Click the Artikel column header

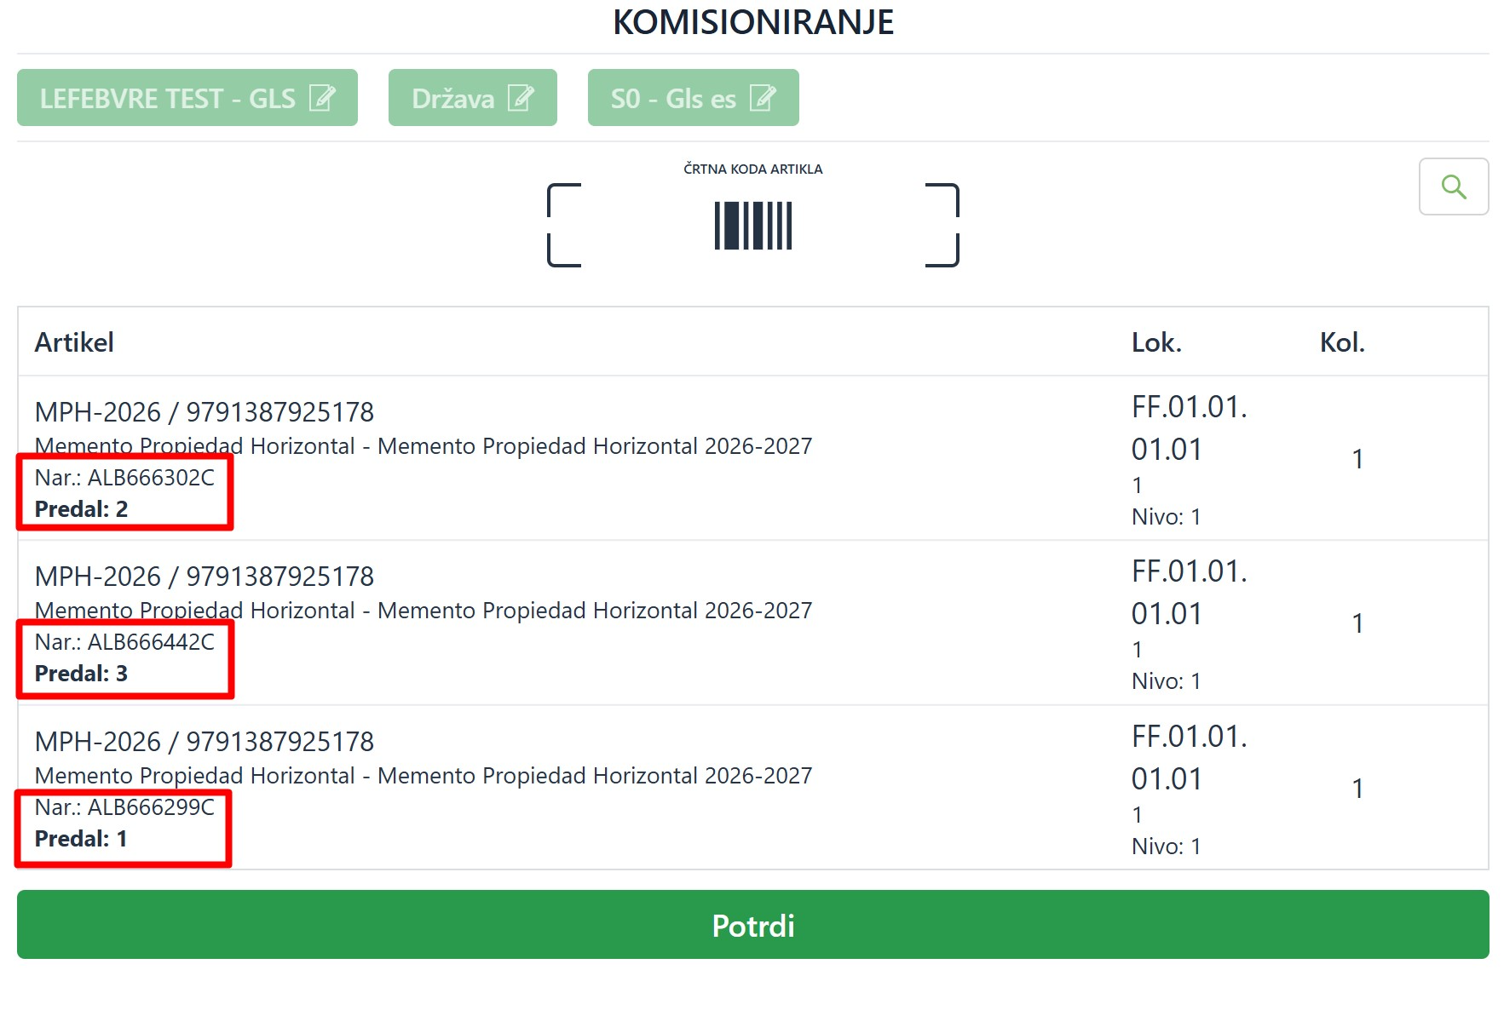pos(74,342)
